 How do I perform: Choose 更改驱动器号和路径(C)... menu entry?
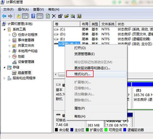tap(96, 68)
